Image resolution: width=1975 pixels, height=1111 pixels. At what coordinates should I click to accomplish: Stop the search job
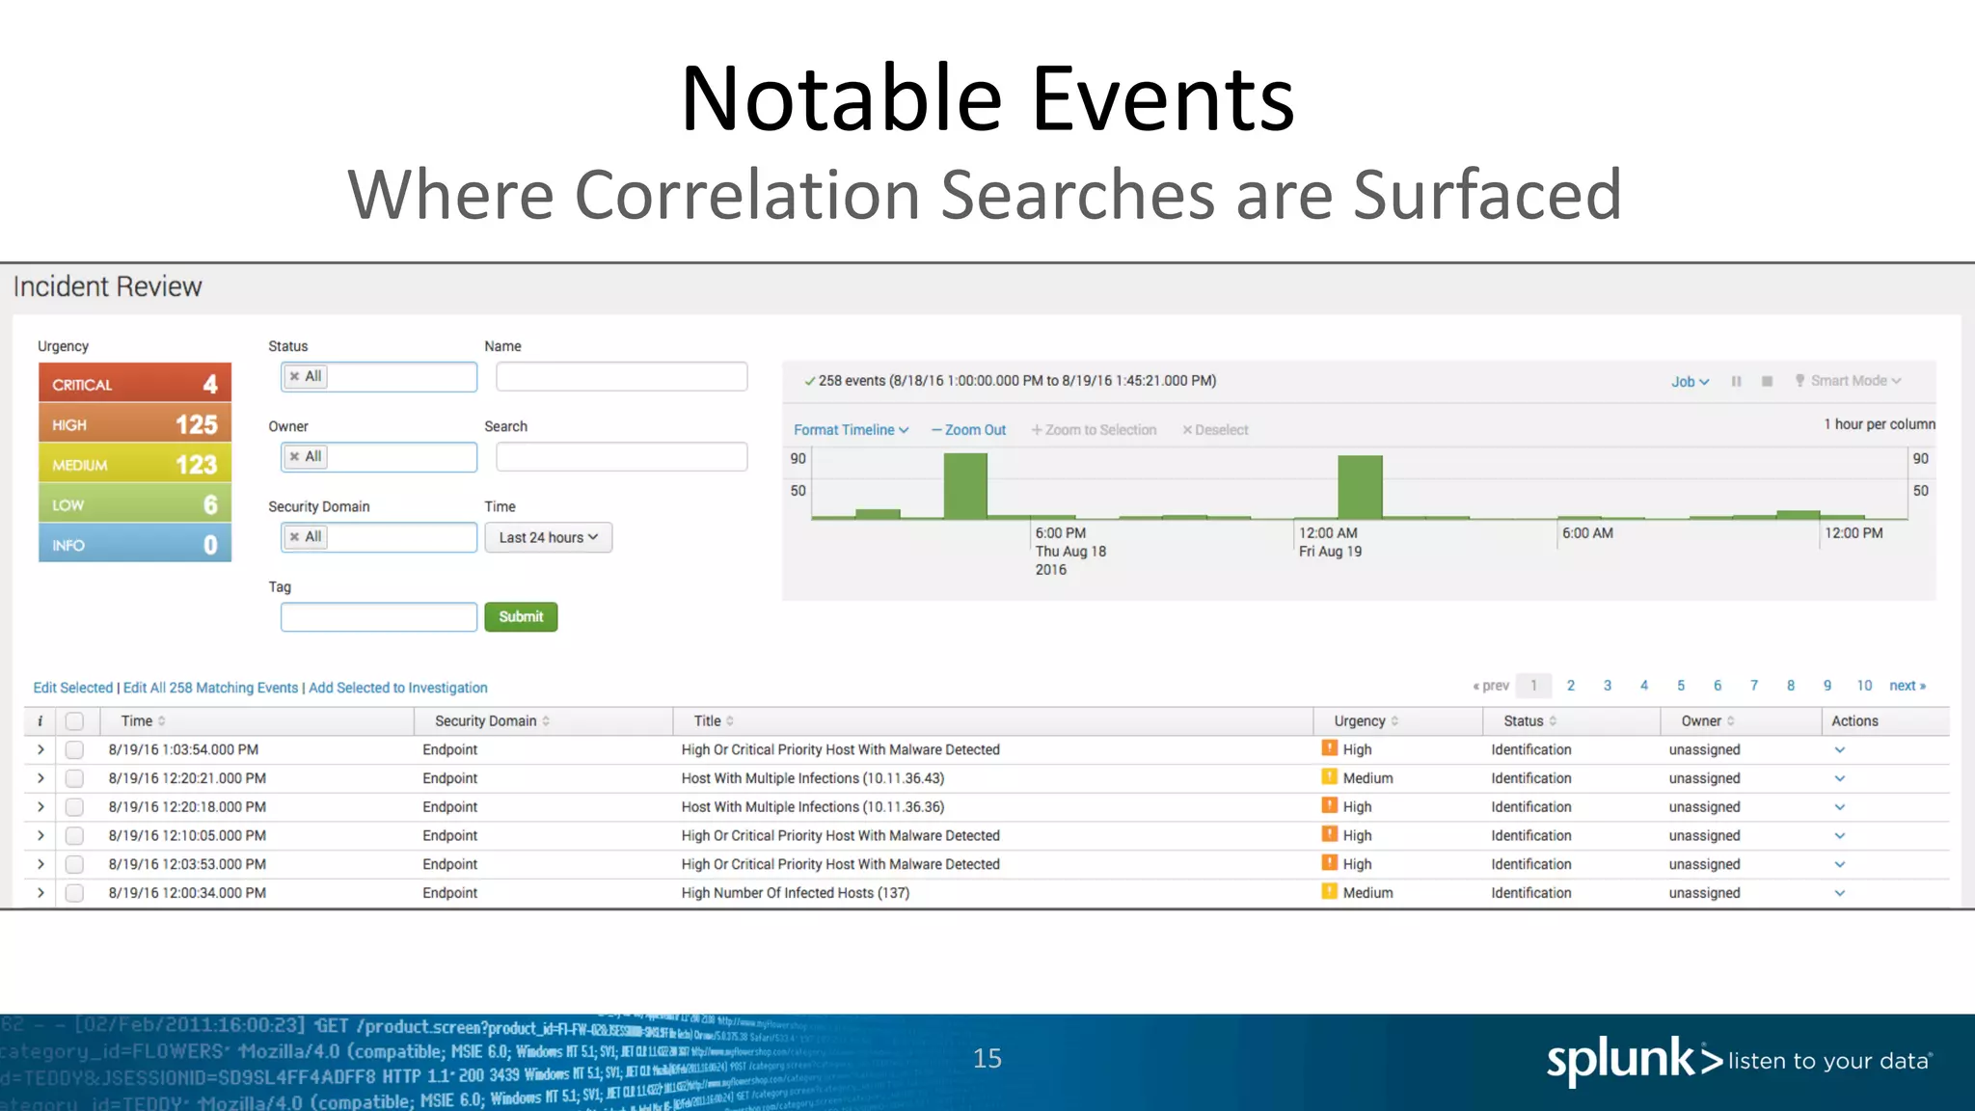1767,381
